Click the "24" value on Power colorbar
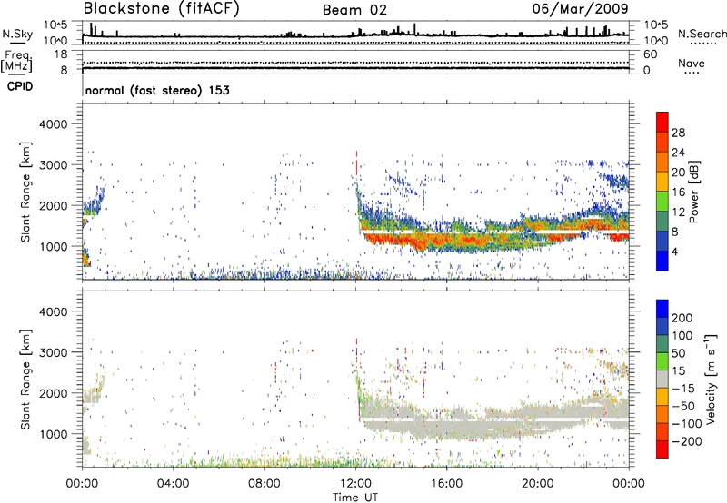 (678, 153)
